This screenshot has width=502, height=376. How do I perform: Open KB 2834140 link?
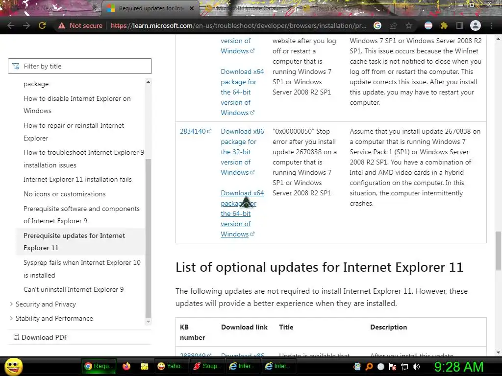click(195, 131)
